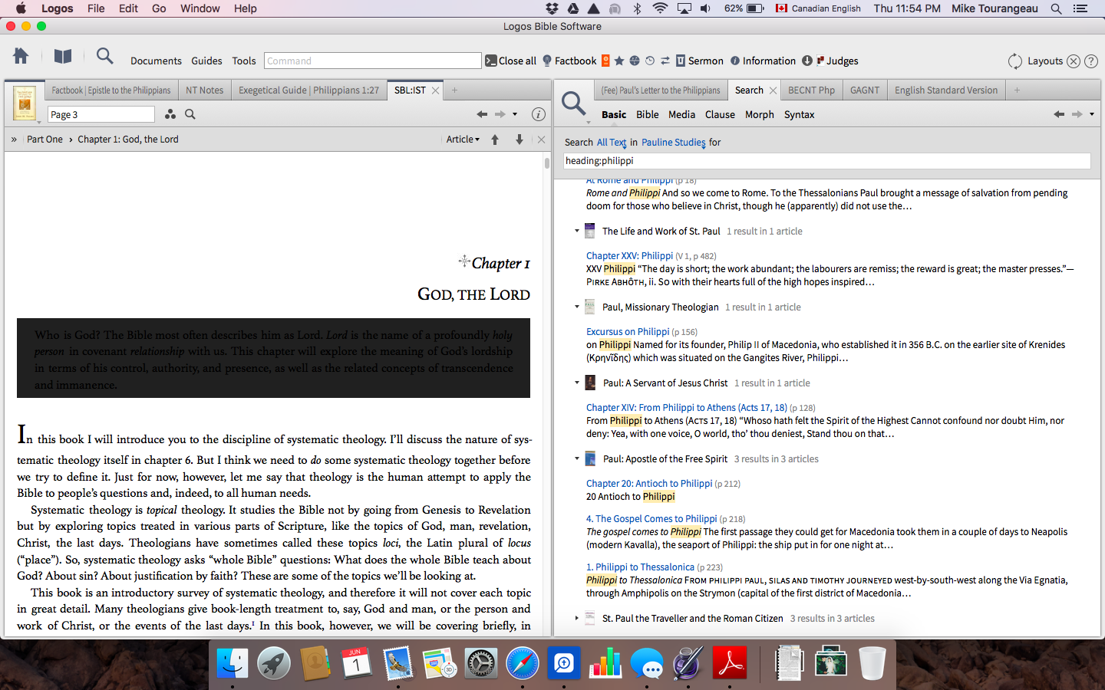Open the Judges shortcut
1105x690 pixels.
coord(837,61)
